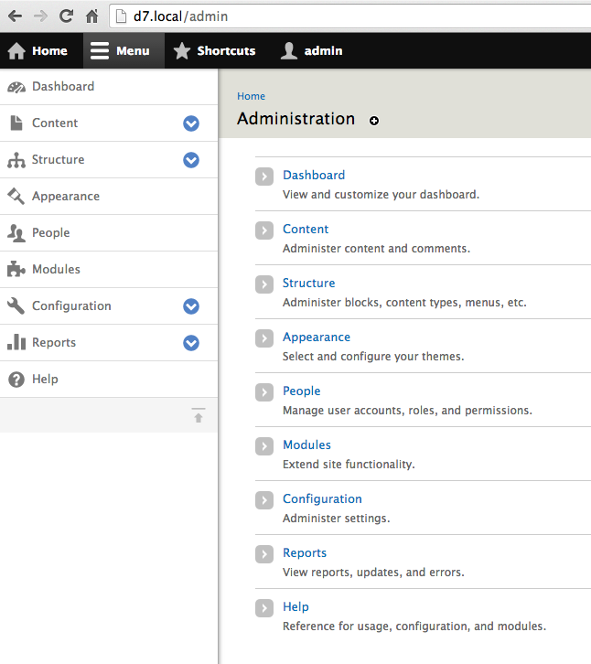Expand the Structure submenu arrow
This screenshot has height=664, width=591.
191,160
